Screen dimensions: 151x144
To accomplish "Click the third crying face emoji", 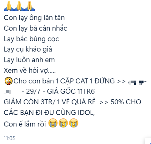I will coord(74,123).
